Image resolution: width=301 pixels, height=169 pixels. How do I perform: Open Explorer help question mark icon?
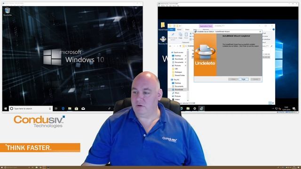274,30
